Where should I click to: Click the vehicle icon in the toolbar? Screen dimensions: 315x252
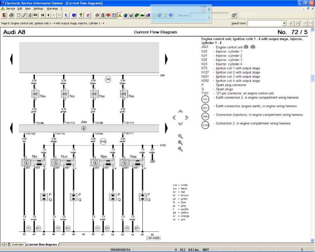coord(35,15)
